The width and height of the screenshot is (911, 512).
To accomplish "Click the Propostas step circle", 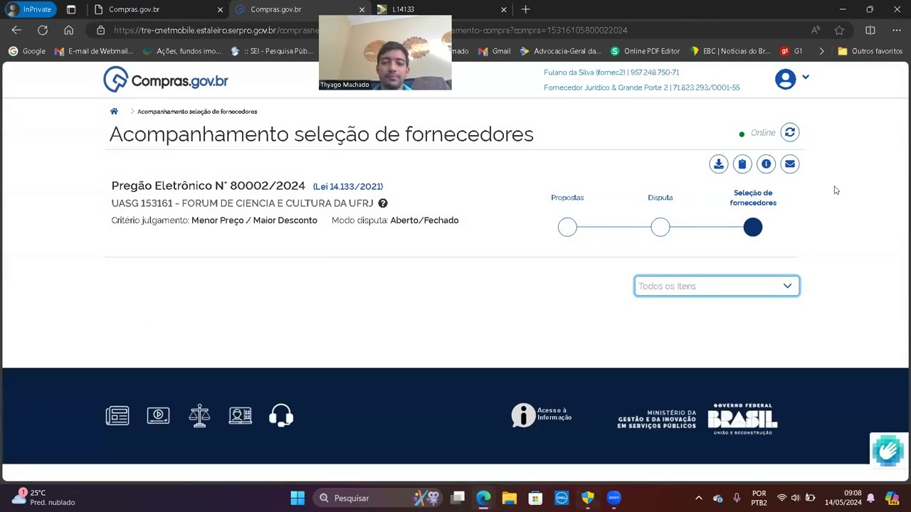I will pyautogui.click(x=567, y=228).
